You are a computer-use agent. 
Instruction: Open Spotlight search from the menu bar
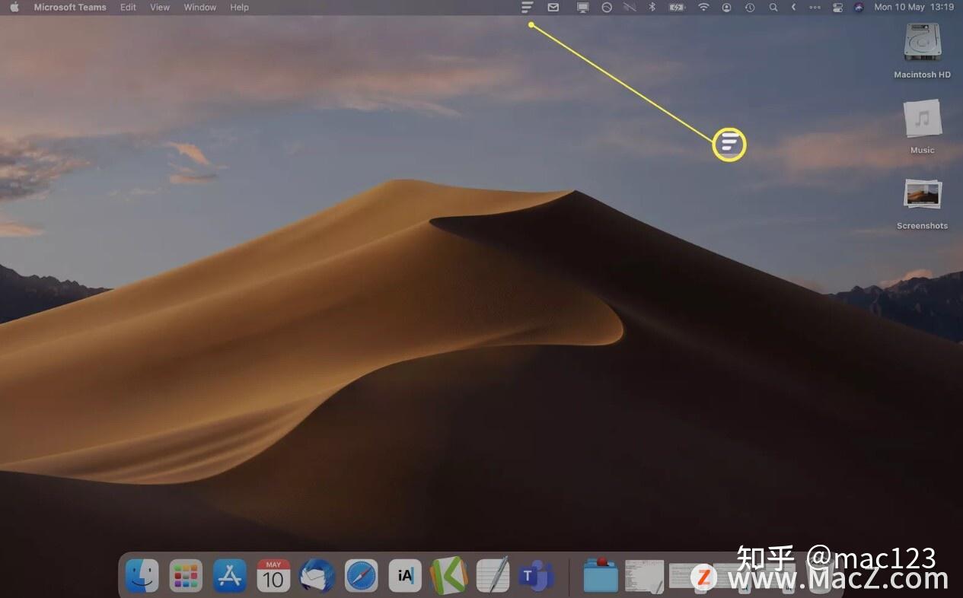point(773,7)
